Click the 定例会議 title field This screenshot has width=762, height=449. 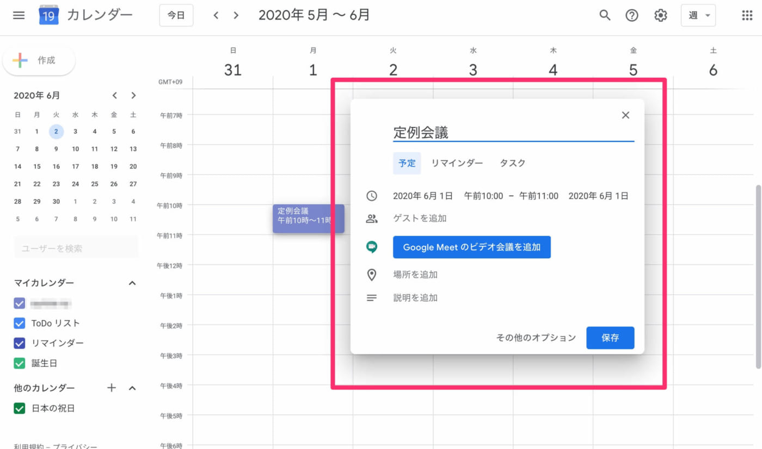click(x=514, y=133)
